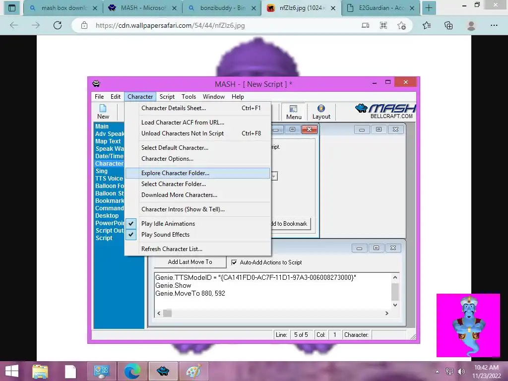Choose Explore Character Folder...
508x381 pixels.
197,173
